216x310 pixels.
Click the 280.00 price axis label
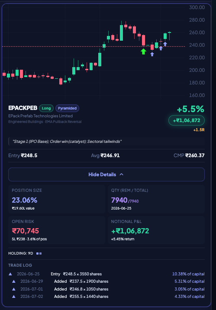197,20
